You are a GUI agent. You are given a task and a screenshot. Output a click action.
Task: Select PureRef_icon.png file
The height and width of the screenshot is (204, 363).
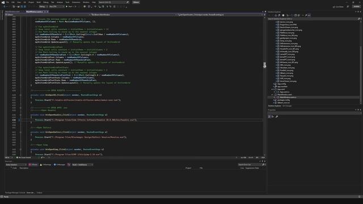point(286,70)
